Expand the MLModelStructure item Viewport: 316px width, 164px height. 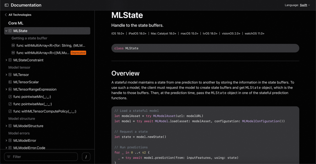[x=6, y=126]
